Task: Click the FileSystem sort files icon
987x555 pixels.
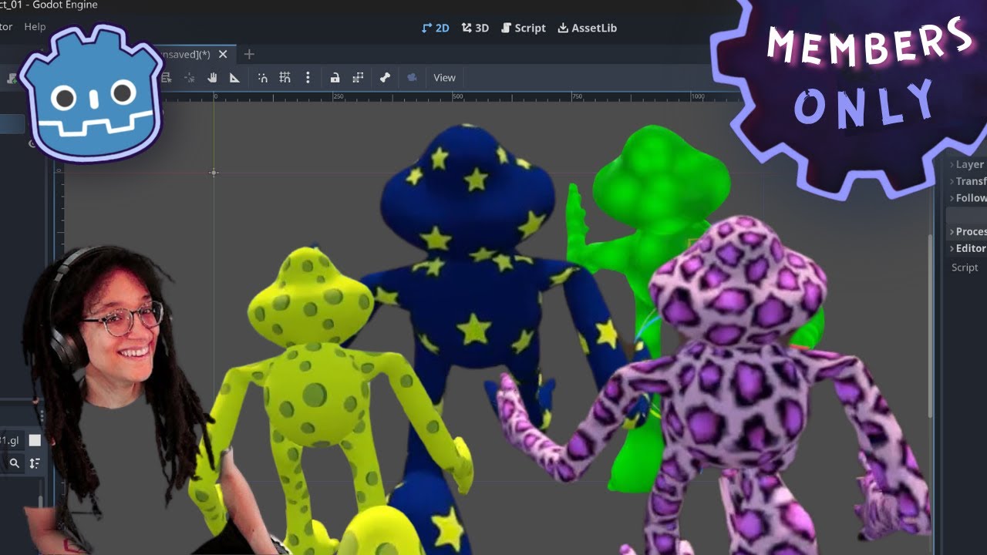Action: 35,463
